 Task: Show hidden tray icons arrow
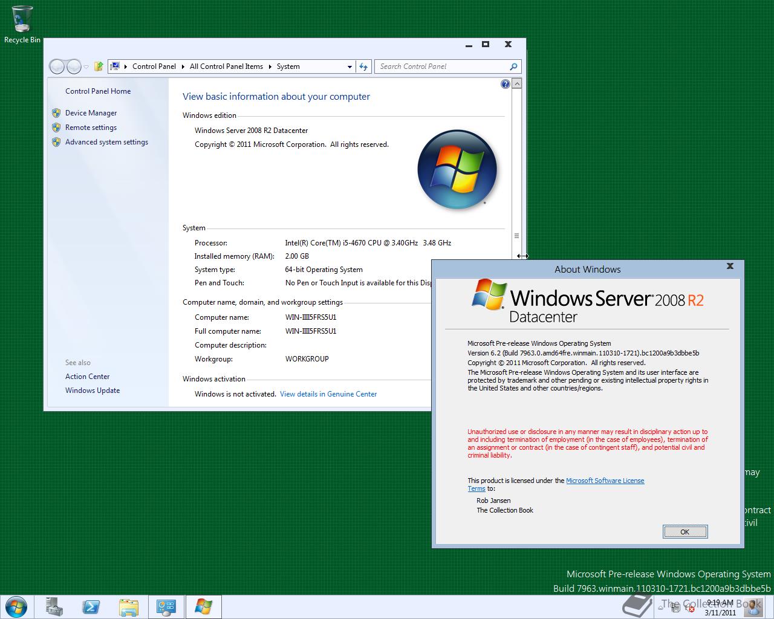[660, 608]
